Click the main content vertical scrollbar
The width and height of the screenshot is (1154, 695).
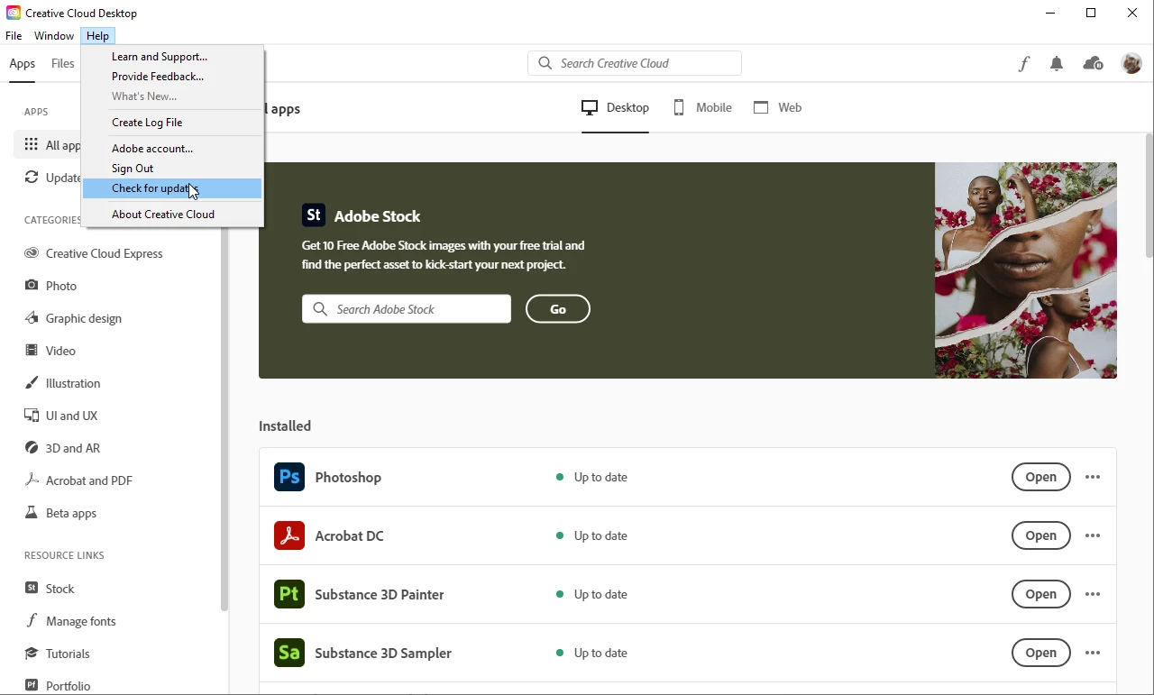tap(1149, 197)
